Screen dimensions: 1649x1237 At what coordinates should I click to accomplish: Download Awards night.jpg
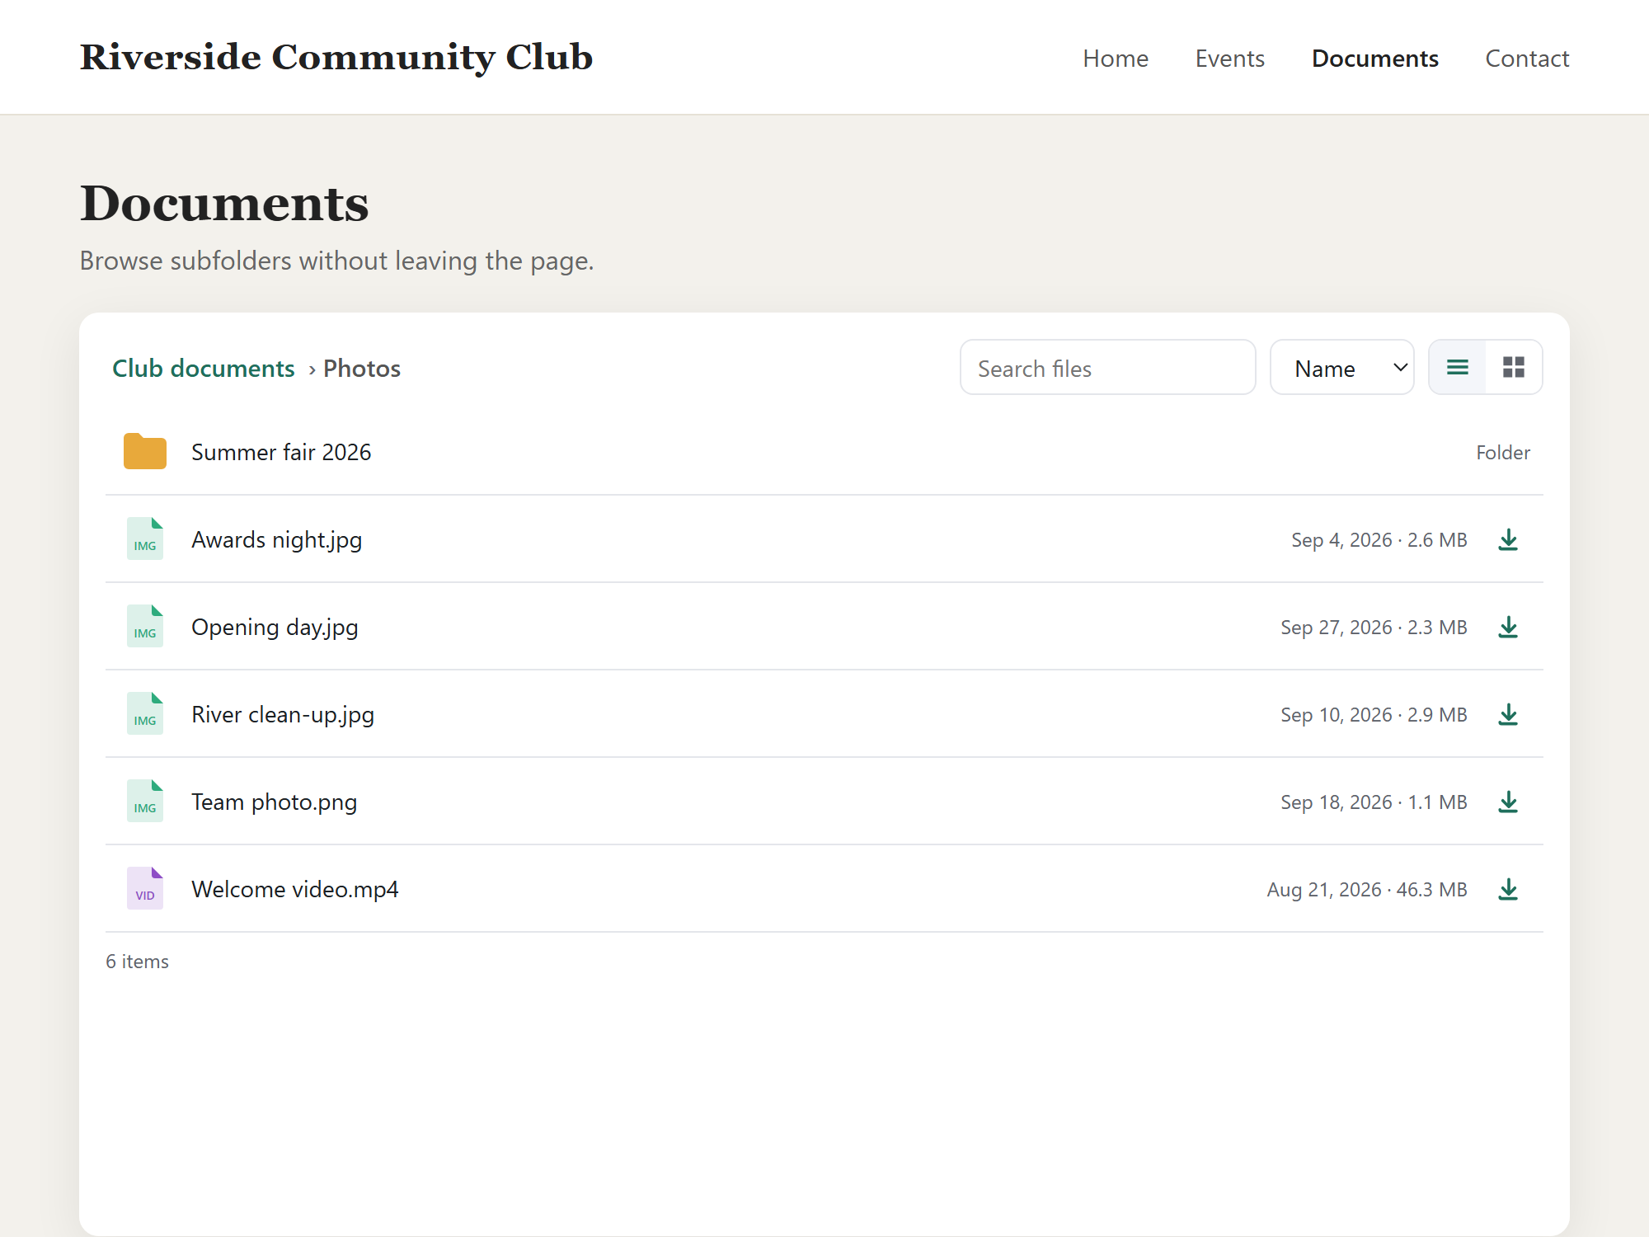tap(1508, 540)
